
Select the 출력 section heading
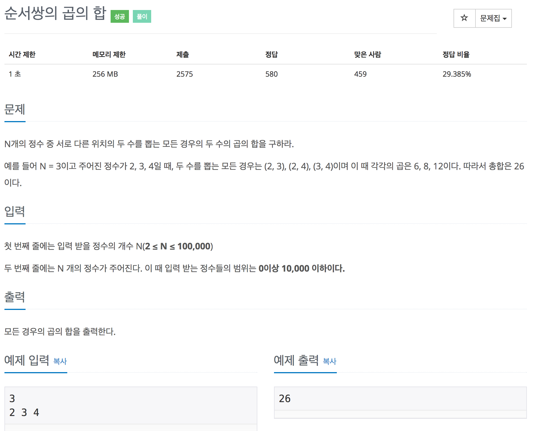(x=15, y=297)
